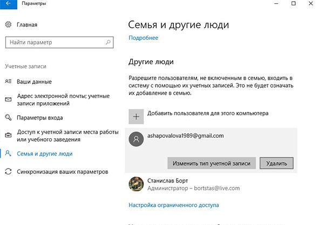Maximize the Параметры window
318x225 pixels.
294,3
